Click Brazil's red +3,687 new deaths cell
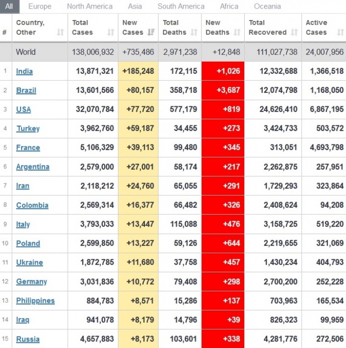346x348 pixels. (x=223, y=90)
